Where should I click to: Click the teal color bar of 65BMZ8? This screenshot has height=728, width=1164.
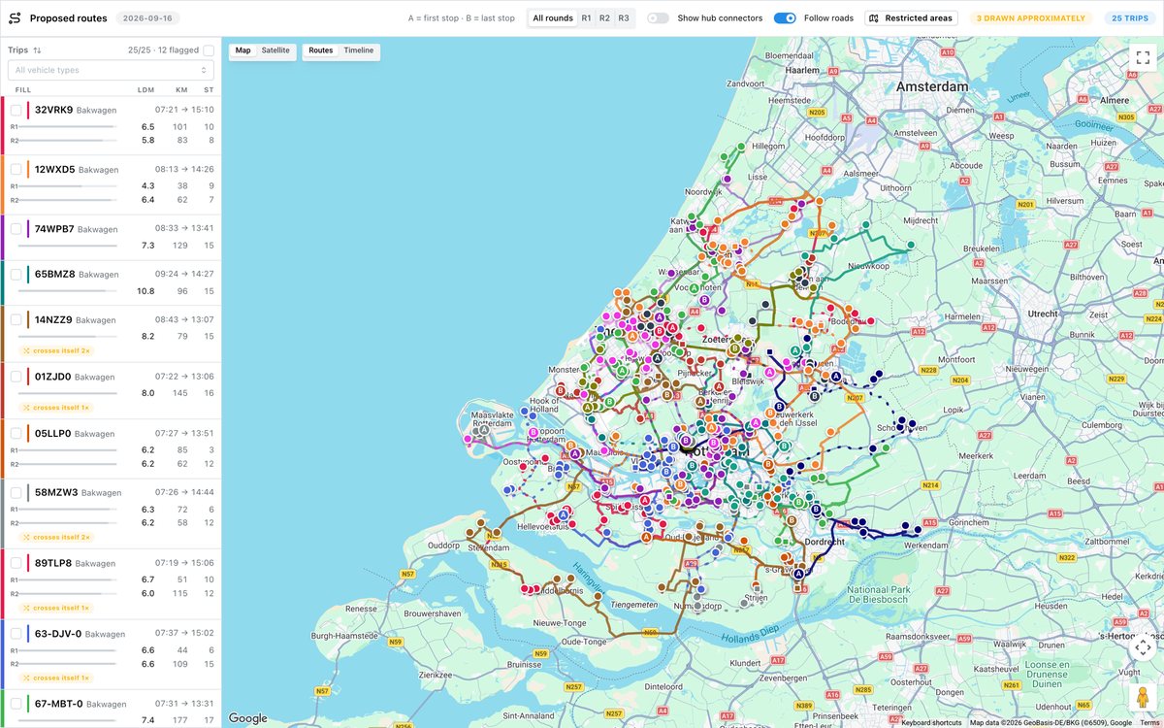[28, 275]
